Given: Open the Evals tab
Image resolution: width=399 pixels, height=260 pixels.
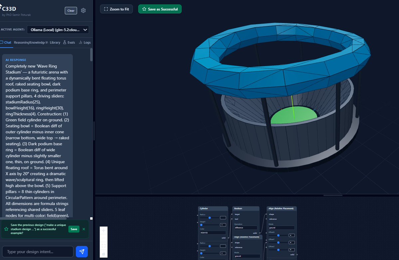Looking at the screenshot, I should pos(69,43).
